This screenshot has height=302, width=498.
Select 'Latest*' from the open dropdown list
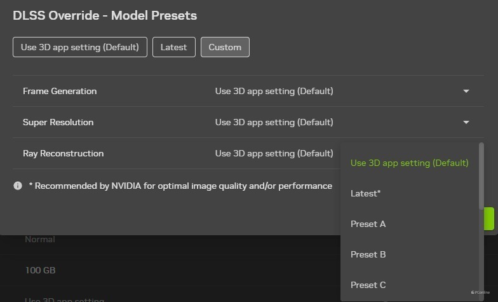pos(365,193)
